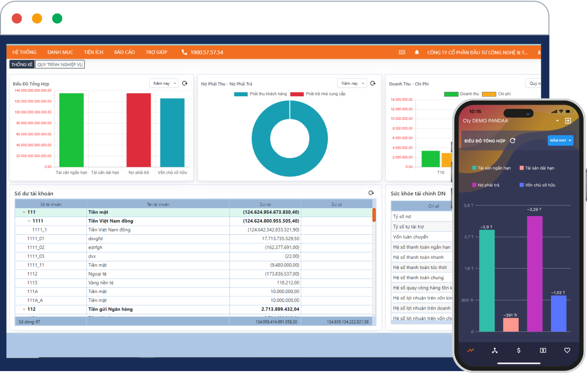
Task: Toggle Chi phí legend in revenue chart
Action: click(x=496, y=94)
